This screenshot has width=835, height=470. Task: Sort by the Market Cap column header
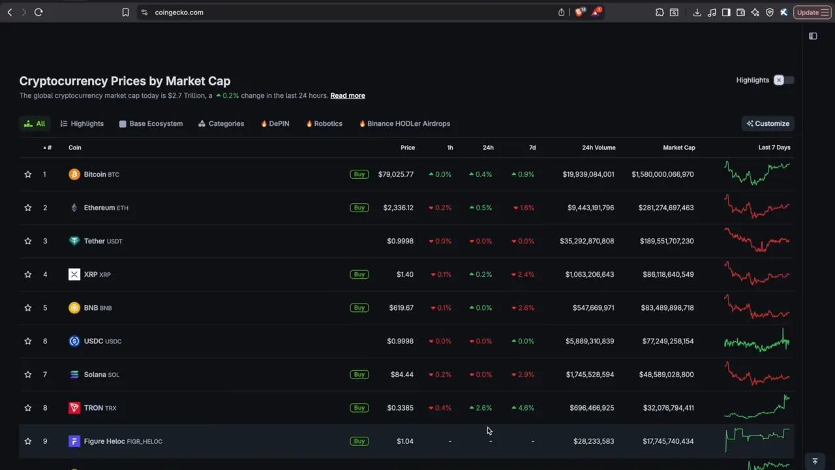tap(679, 148)
